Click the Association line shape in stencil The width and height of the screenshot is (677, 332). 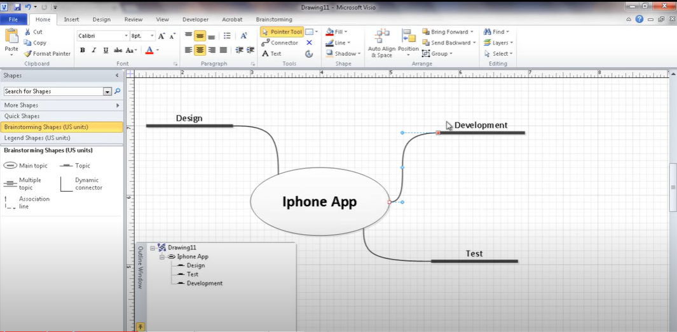pos(27,203)
